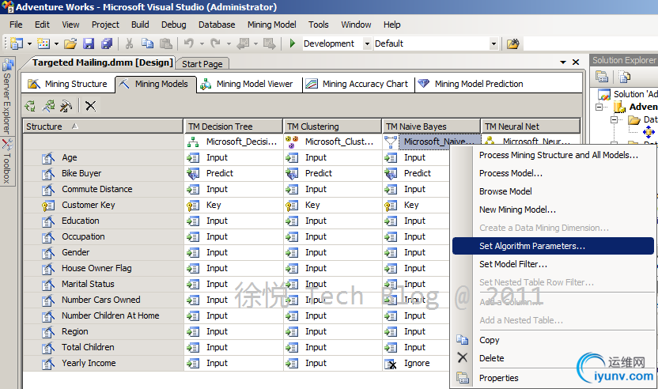Open the active files dropdown arrow
The width and height of the screenshot is (658, 389).
point(563,62)
